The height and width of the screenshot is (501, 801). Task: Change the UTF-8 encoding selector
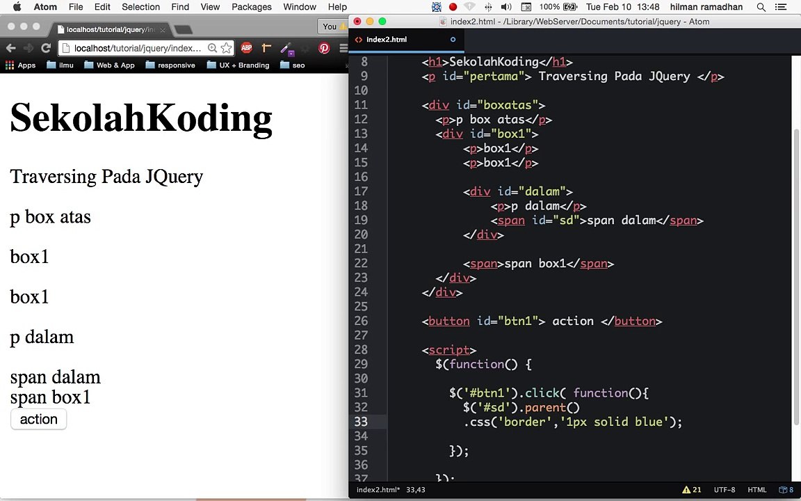pyautogui.click(x=725, y=490)
